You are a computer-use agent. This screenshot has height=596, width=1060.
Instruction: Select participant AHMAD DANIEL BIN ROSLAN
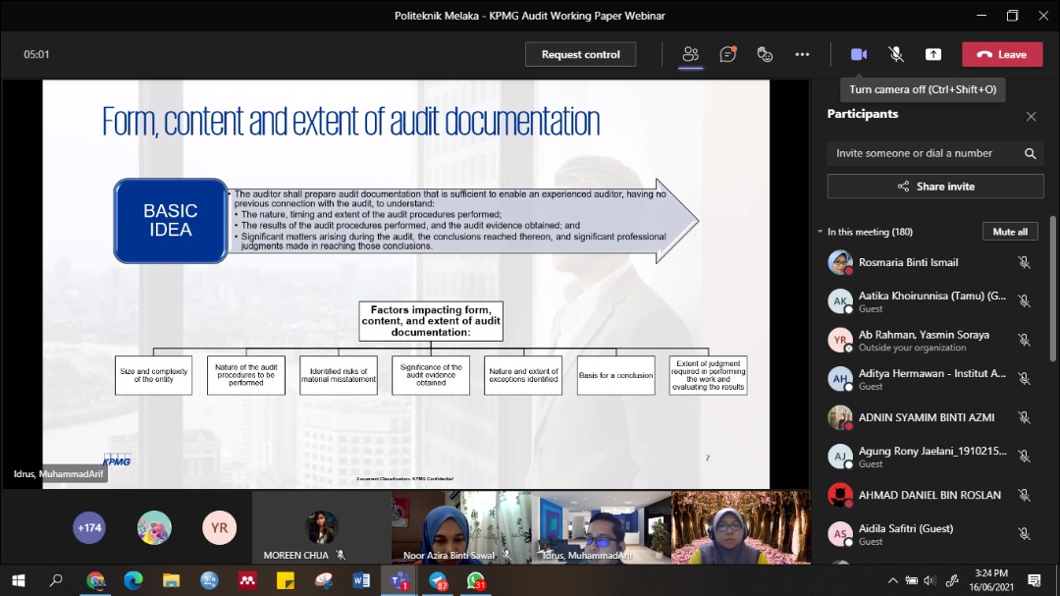[x=931, y=495]
